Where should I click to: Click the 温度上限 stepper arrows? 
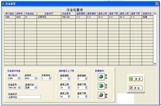69,87
